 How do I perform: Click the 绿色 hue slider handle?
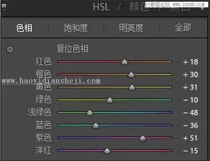point(110,100)
